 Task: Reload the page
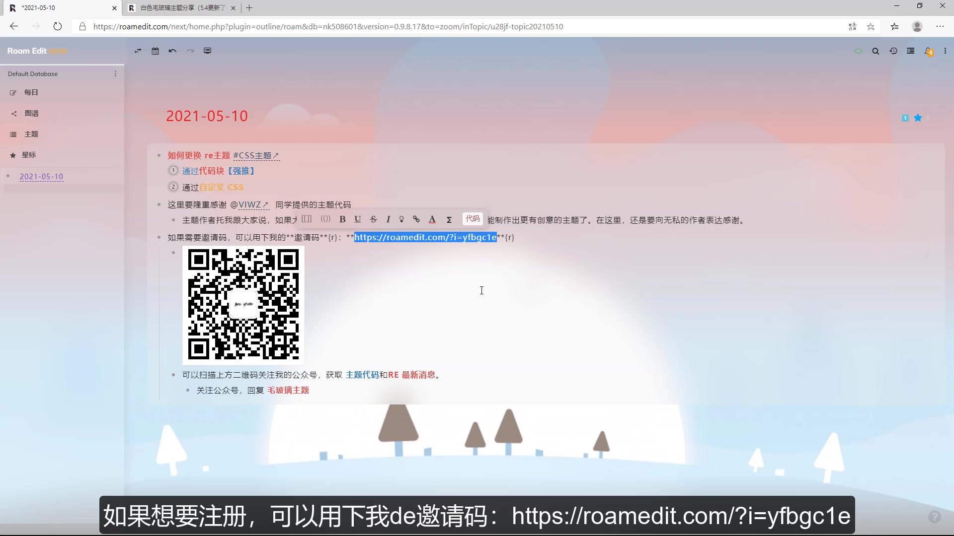point(58,26)
